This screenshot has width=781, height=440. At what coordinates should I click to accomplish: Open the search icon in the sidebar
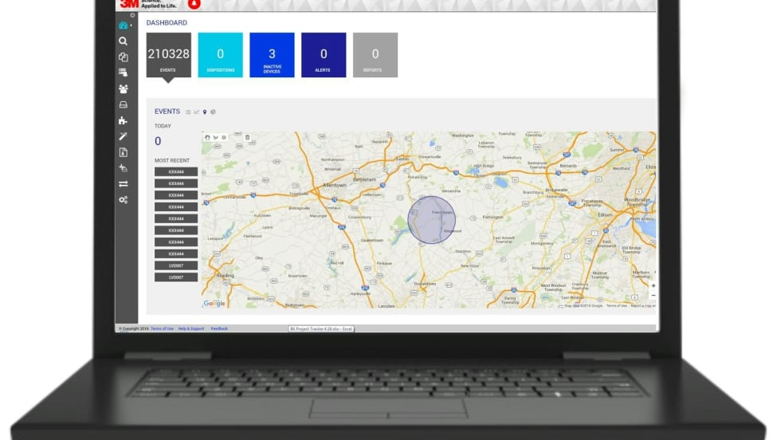[123, 41]
